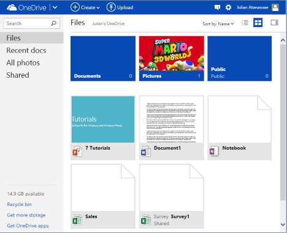
Task: Open Recent docs in sidebar
Action: tap(26, 50)
